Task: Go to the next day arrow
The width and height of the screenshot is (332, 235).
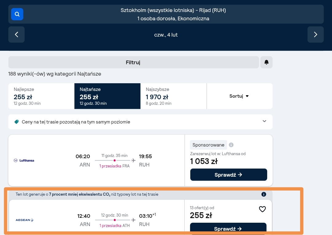Action: click(315, 34)
